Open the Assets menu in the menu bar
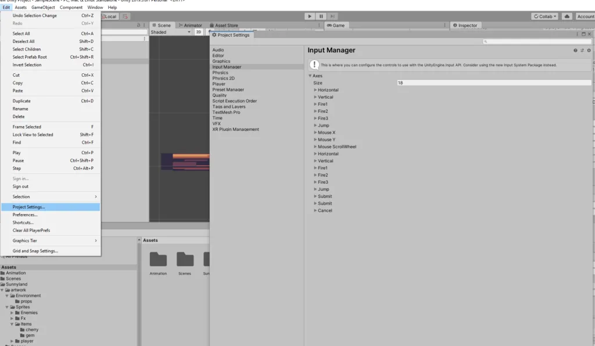 [20, 7]
